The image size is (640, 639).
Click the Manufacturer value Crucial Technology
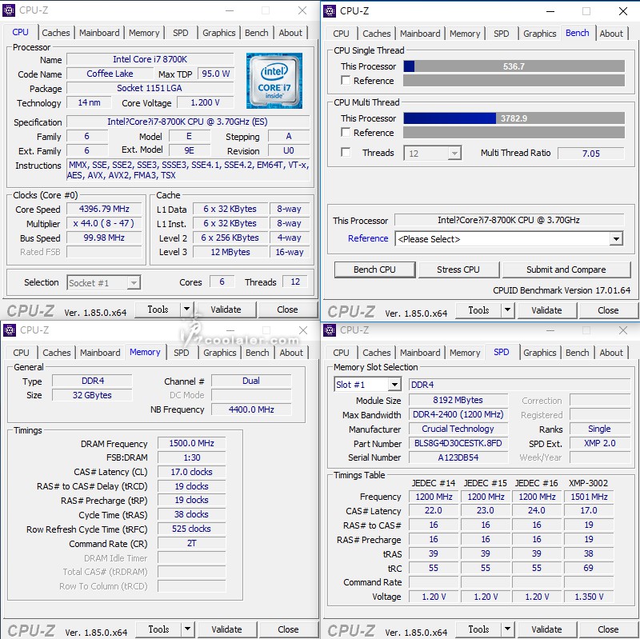[x=458, y=429]
